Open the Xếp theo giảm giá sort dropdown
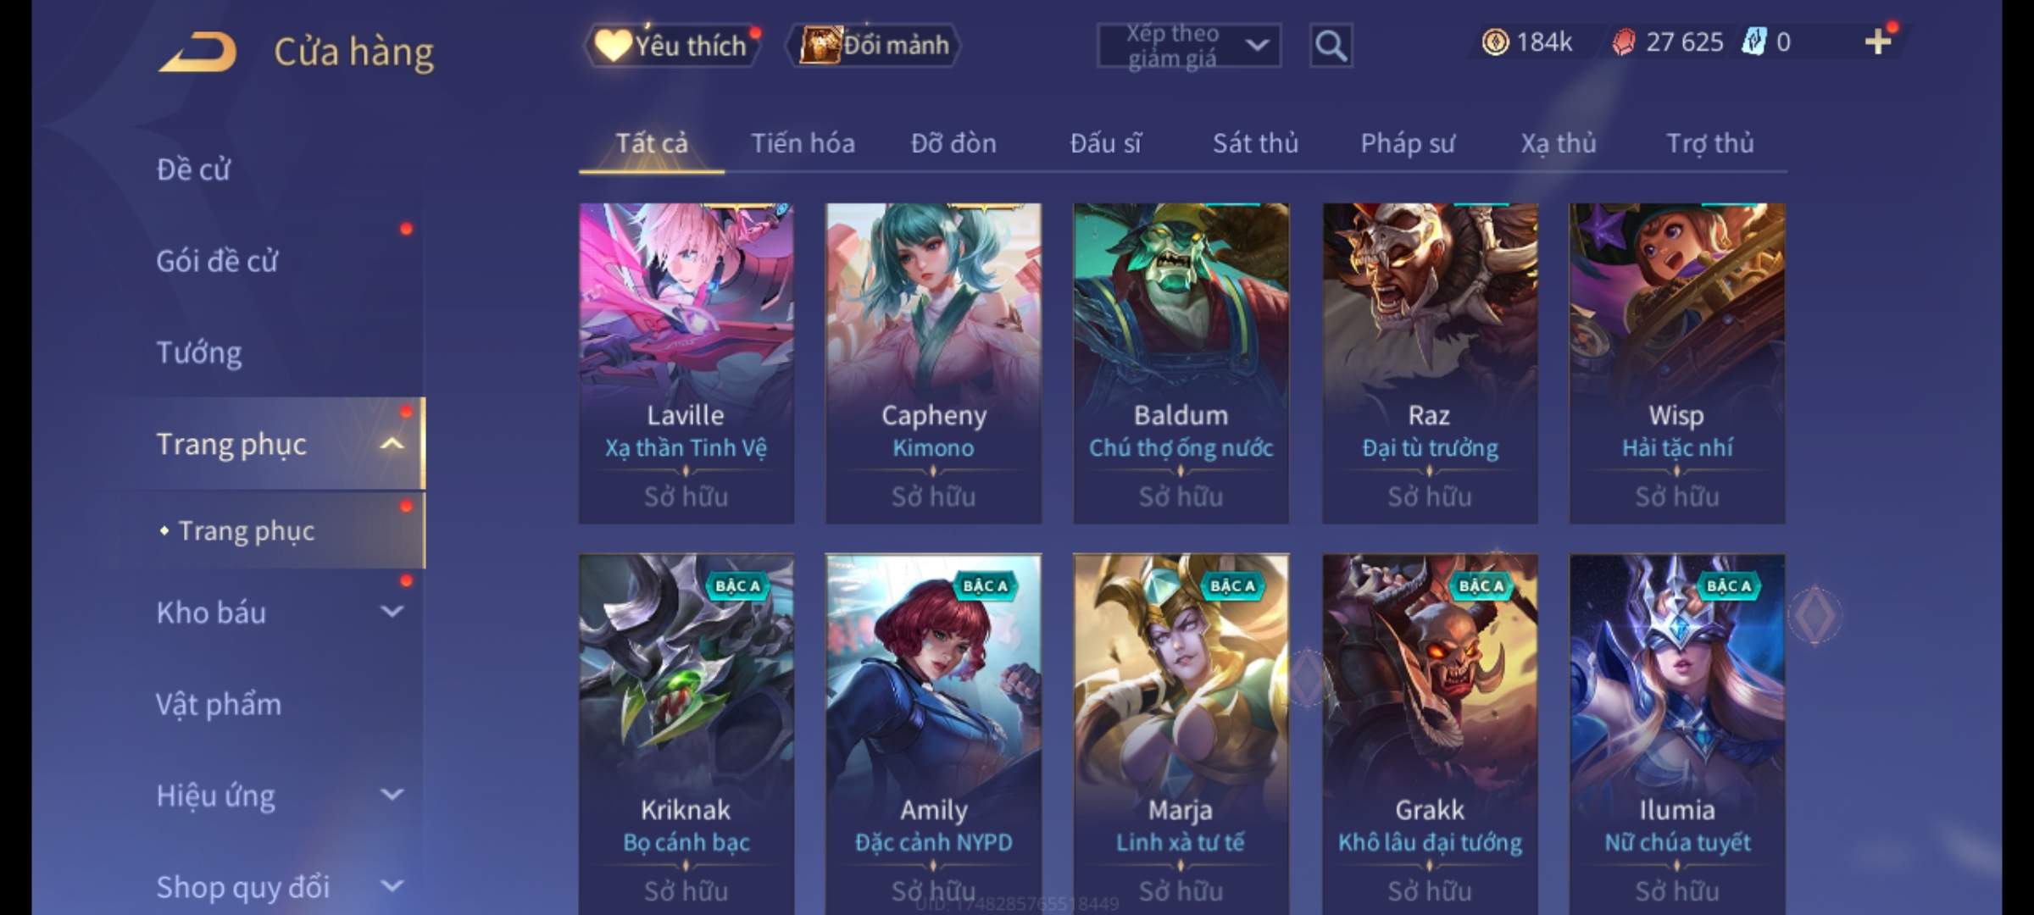Image resolution: width=2034 pixels, height=915 pixels. click(1188, 46)
